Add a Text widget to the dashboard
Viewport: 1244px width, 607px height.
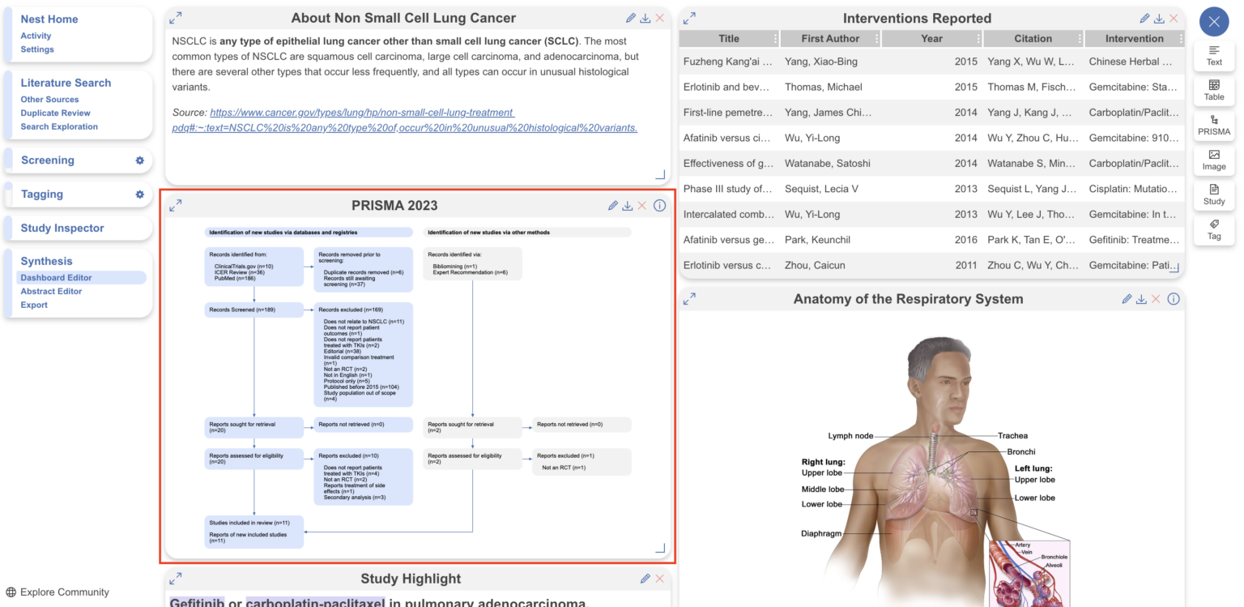point(1214,56)
